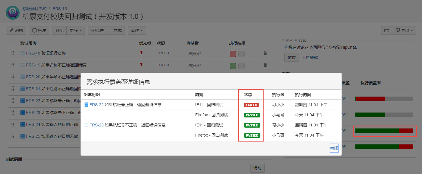The width and height of the screenshot is (422, 174).
Task: Open the 更多 dropdown menu
Action: [x=76, y=30]
